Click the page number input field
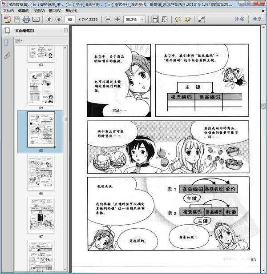 click(70, 20)
